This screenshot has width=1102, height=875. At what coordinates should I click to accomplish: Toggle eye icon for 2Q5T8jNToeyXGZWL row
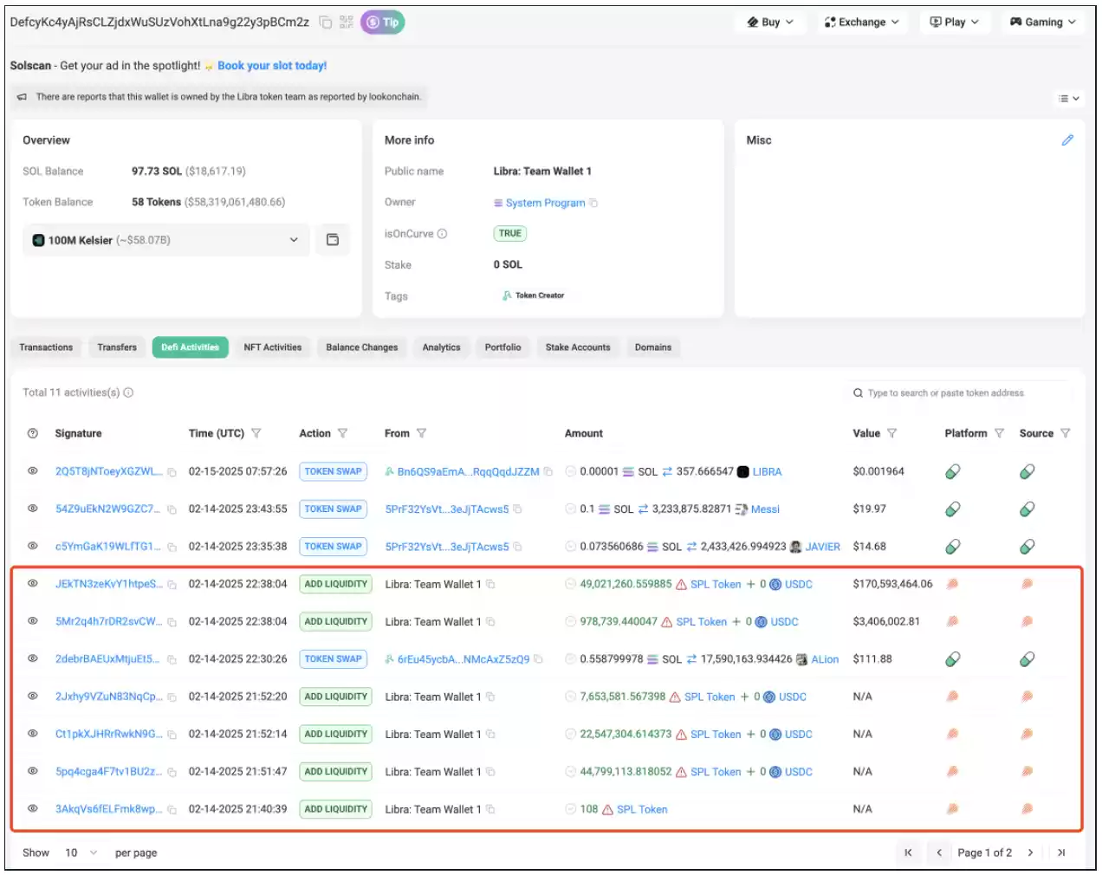pos(33,471)
